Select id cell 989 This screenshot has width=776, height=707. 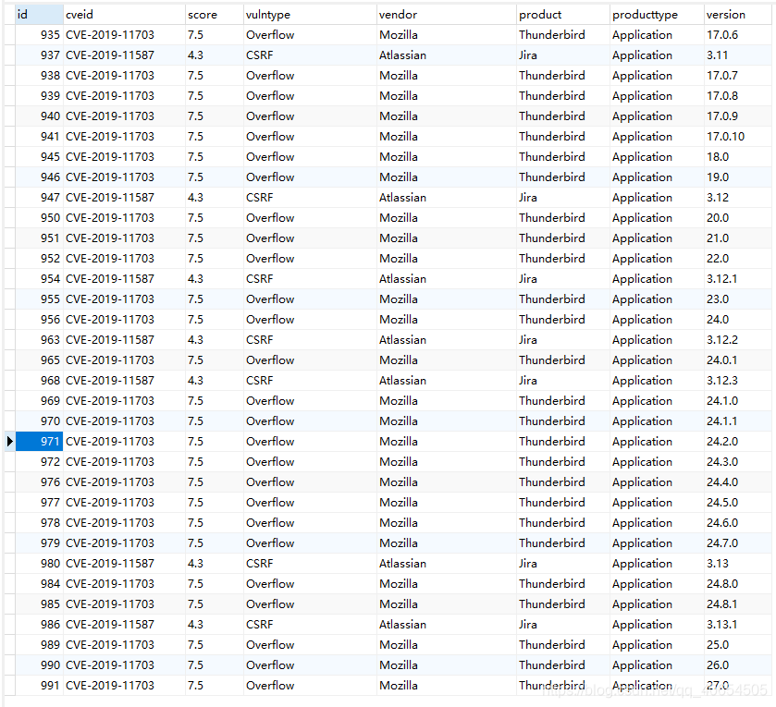tap(39, 645)
